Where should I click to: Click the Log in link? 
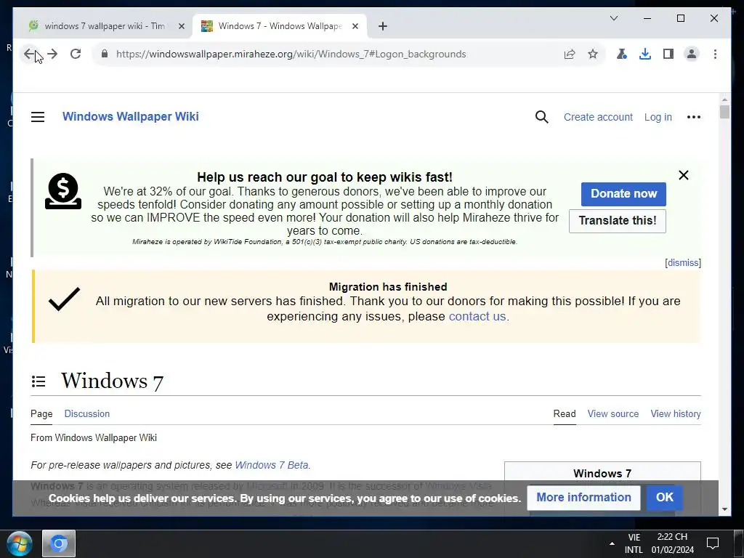pyautogui.click(x=658, y=117)
